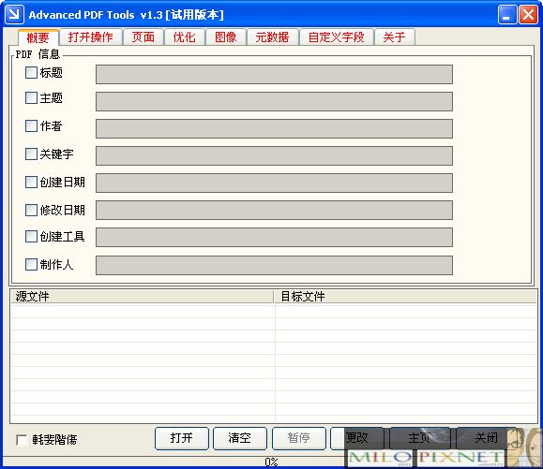The width and height of the screenshot is (543, 469).
Task: Check the 创建工具 checkbox
Action: (x=31, y=237)
